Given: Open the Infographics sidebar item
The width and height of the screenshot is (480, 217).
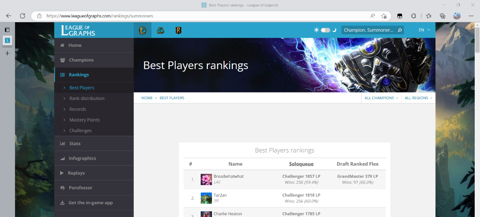Looking at the screenshot, I should (94, 158).
